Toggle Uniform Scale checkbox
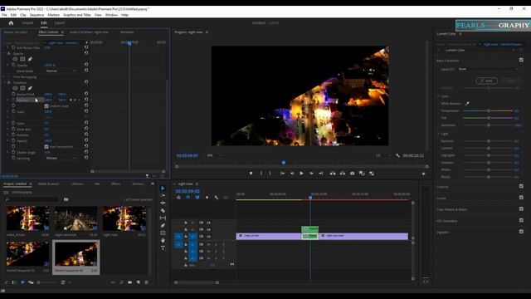 46,105
